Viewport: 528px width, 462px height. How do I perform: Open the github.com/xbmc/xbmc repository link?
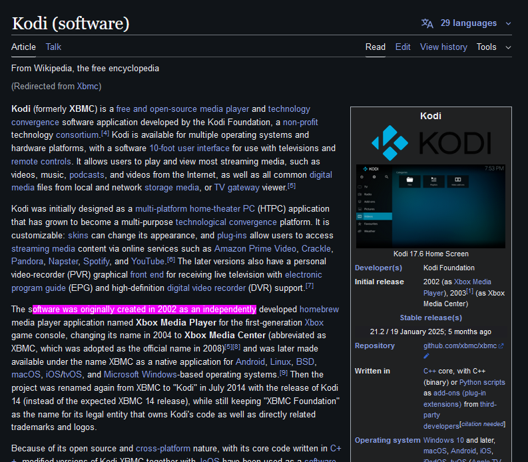coord(460,346)
